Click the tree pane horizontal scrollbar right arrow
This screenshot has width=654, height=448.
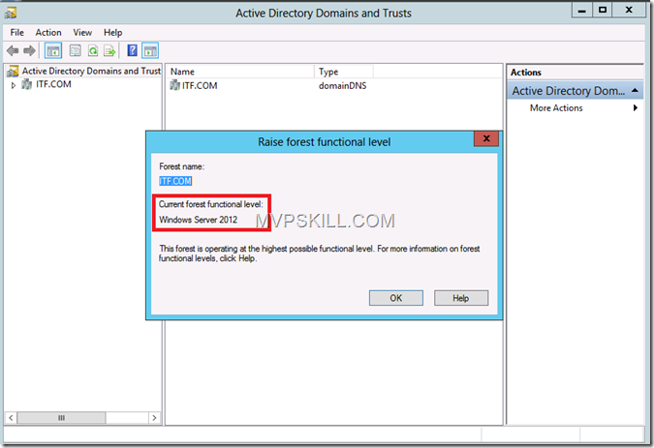[x=155, y=418]
